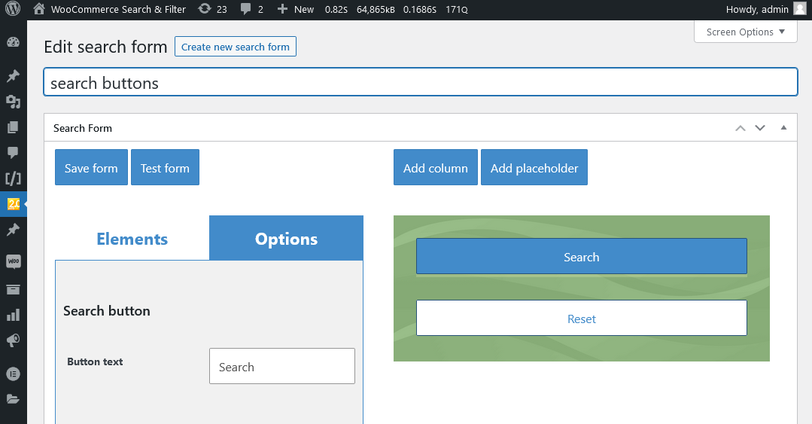Move Search Form panel down
Image resolution: width=812 pixels, height=424 pixels.
click(759, 127)
